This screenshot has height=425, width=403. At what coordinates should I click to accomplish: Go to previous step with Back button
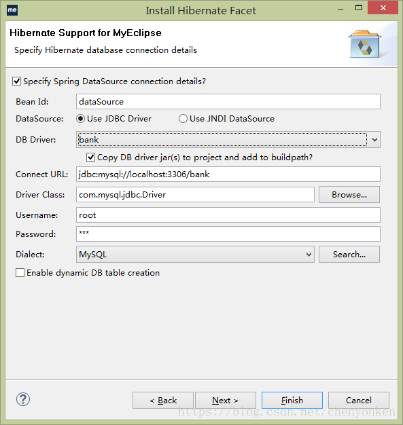163,400
